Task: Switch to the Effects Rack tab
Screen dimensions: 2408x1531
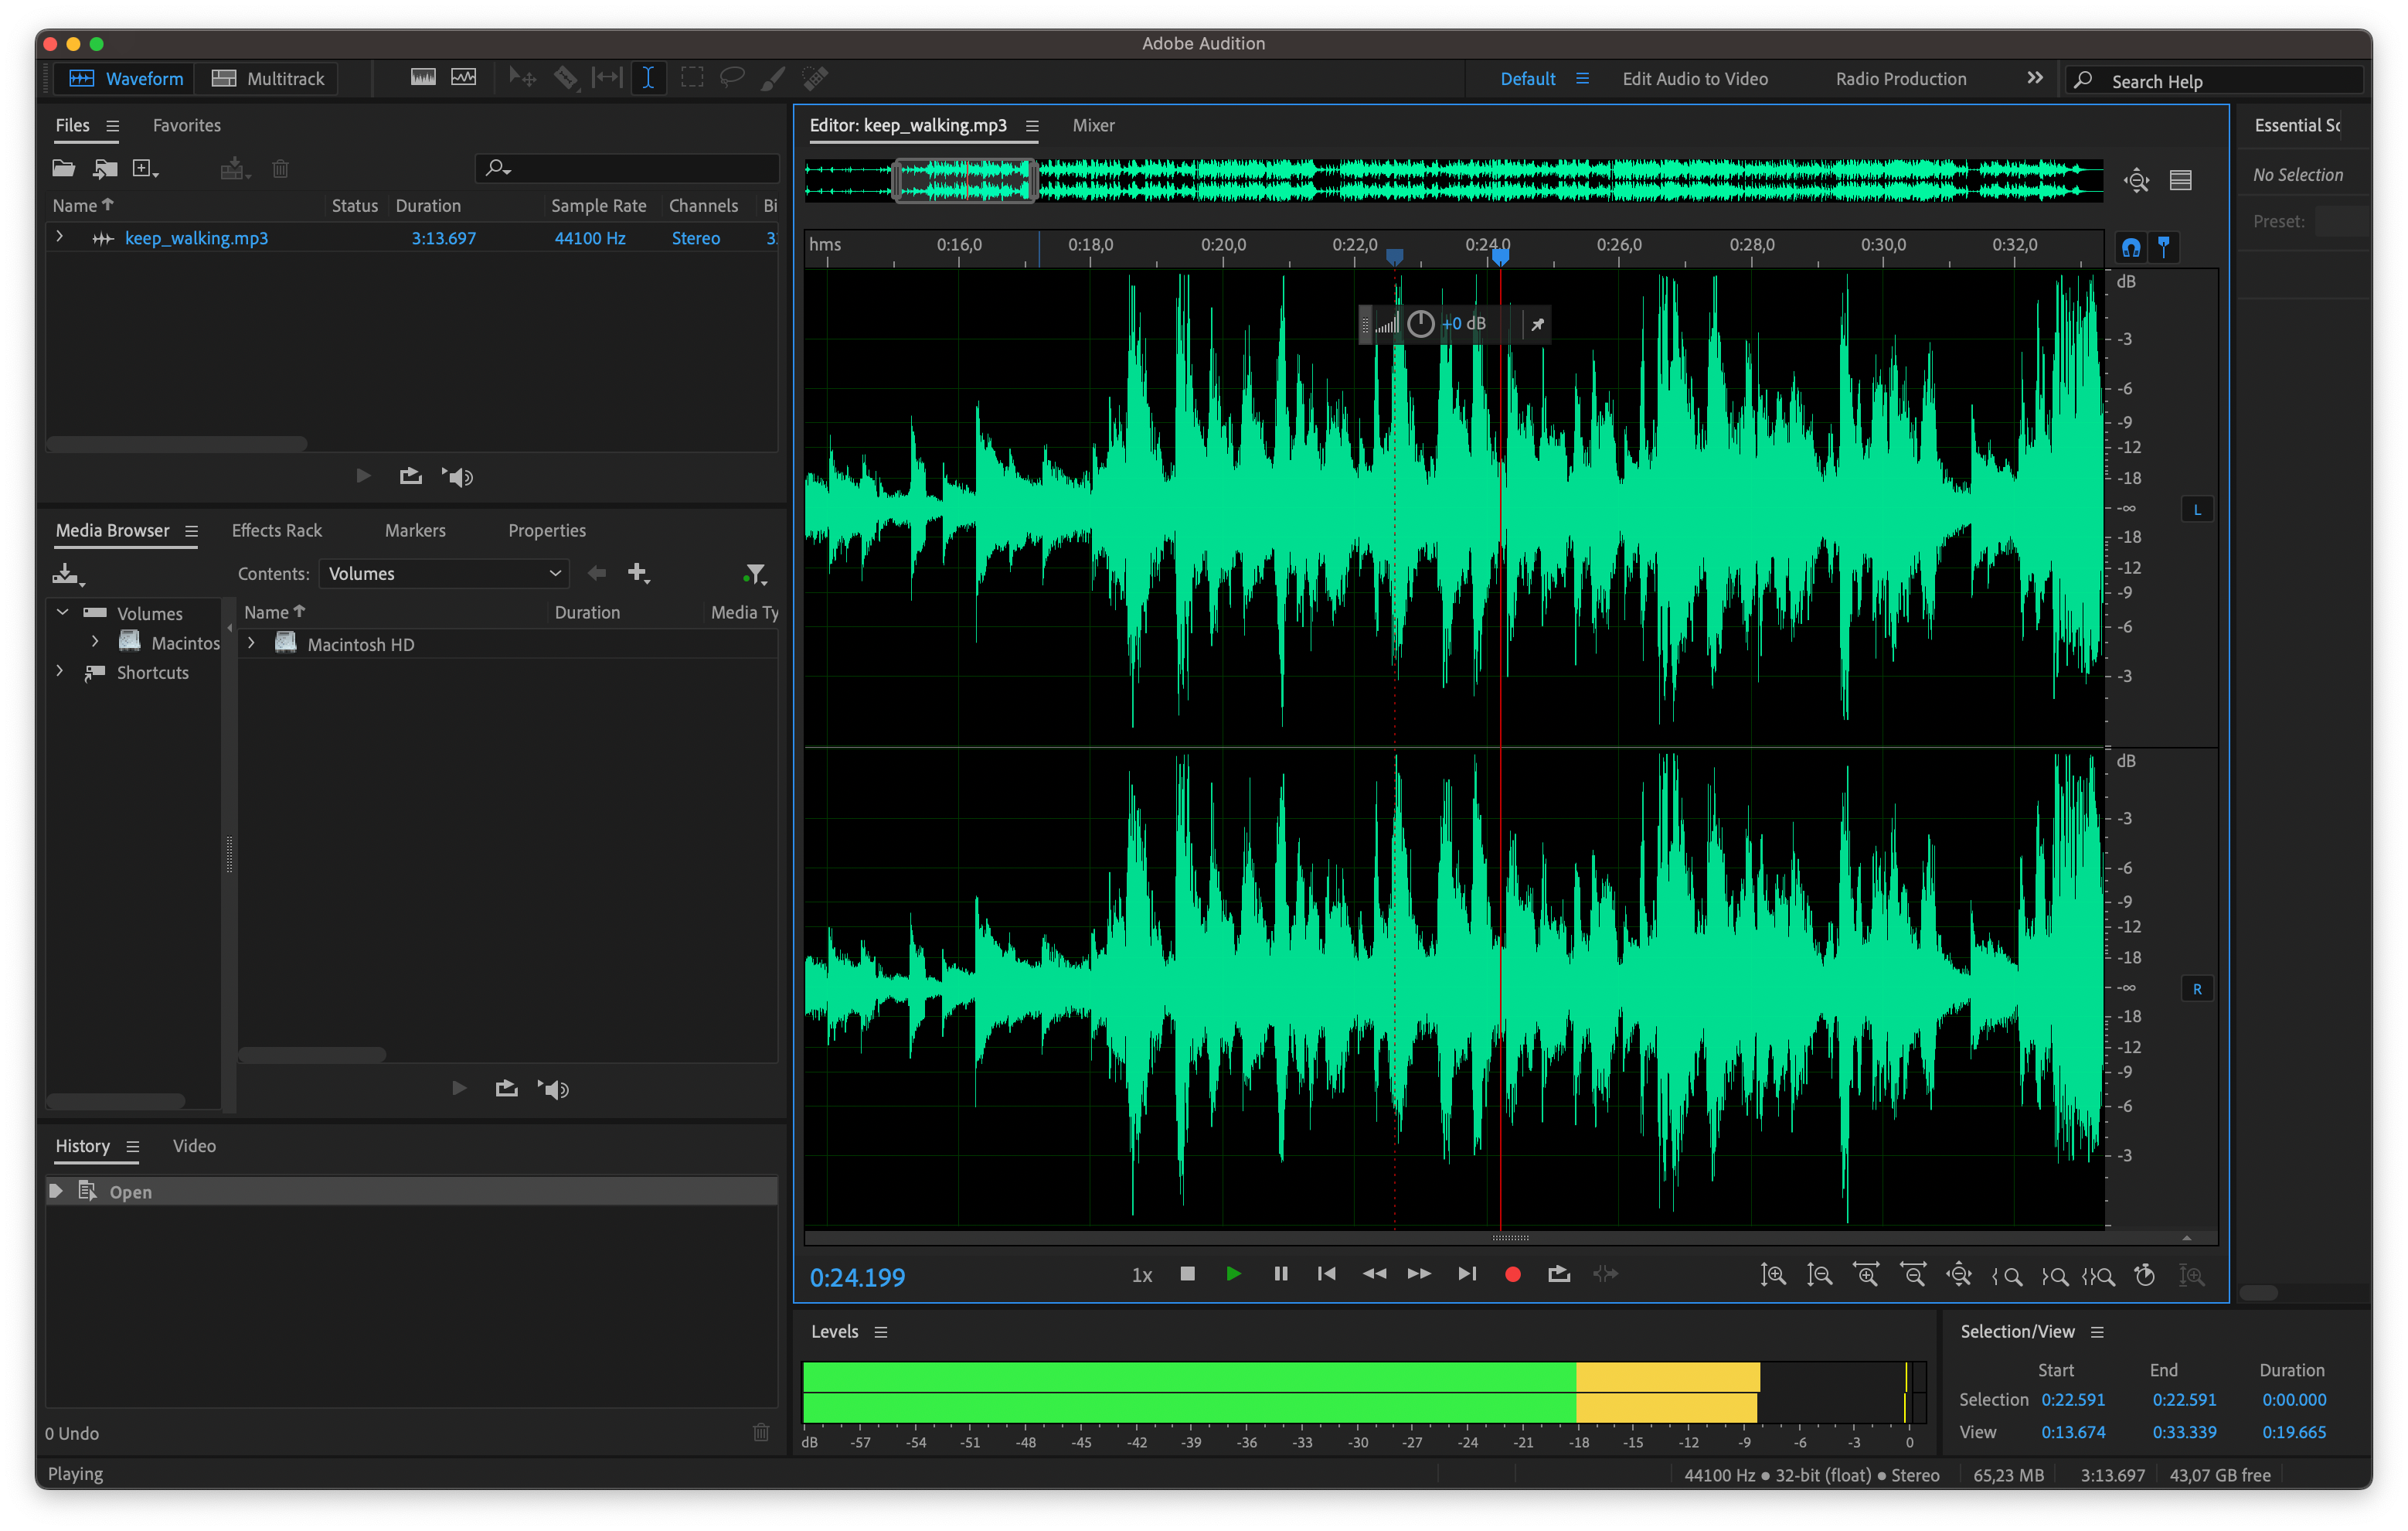Action: 277,530
